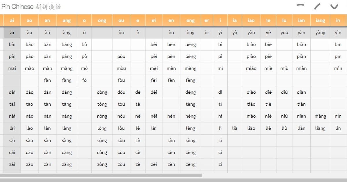The height and width of the screenshot is (182, 347).
Task: Play the syllable 'mèng'
Action: tap(190, 68)
